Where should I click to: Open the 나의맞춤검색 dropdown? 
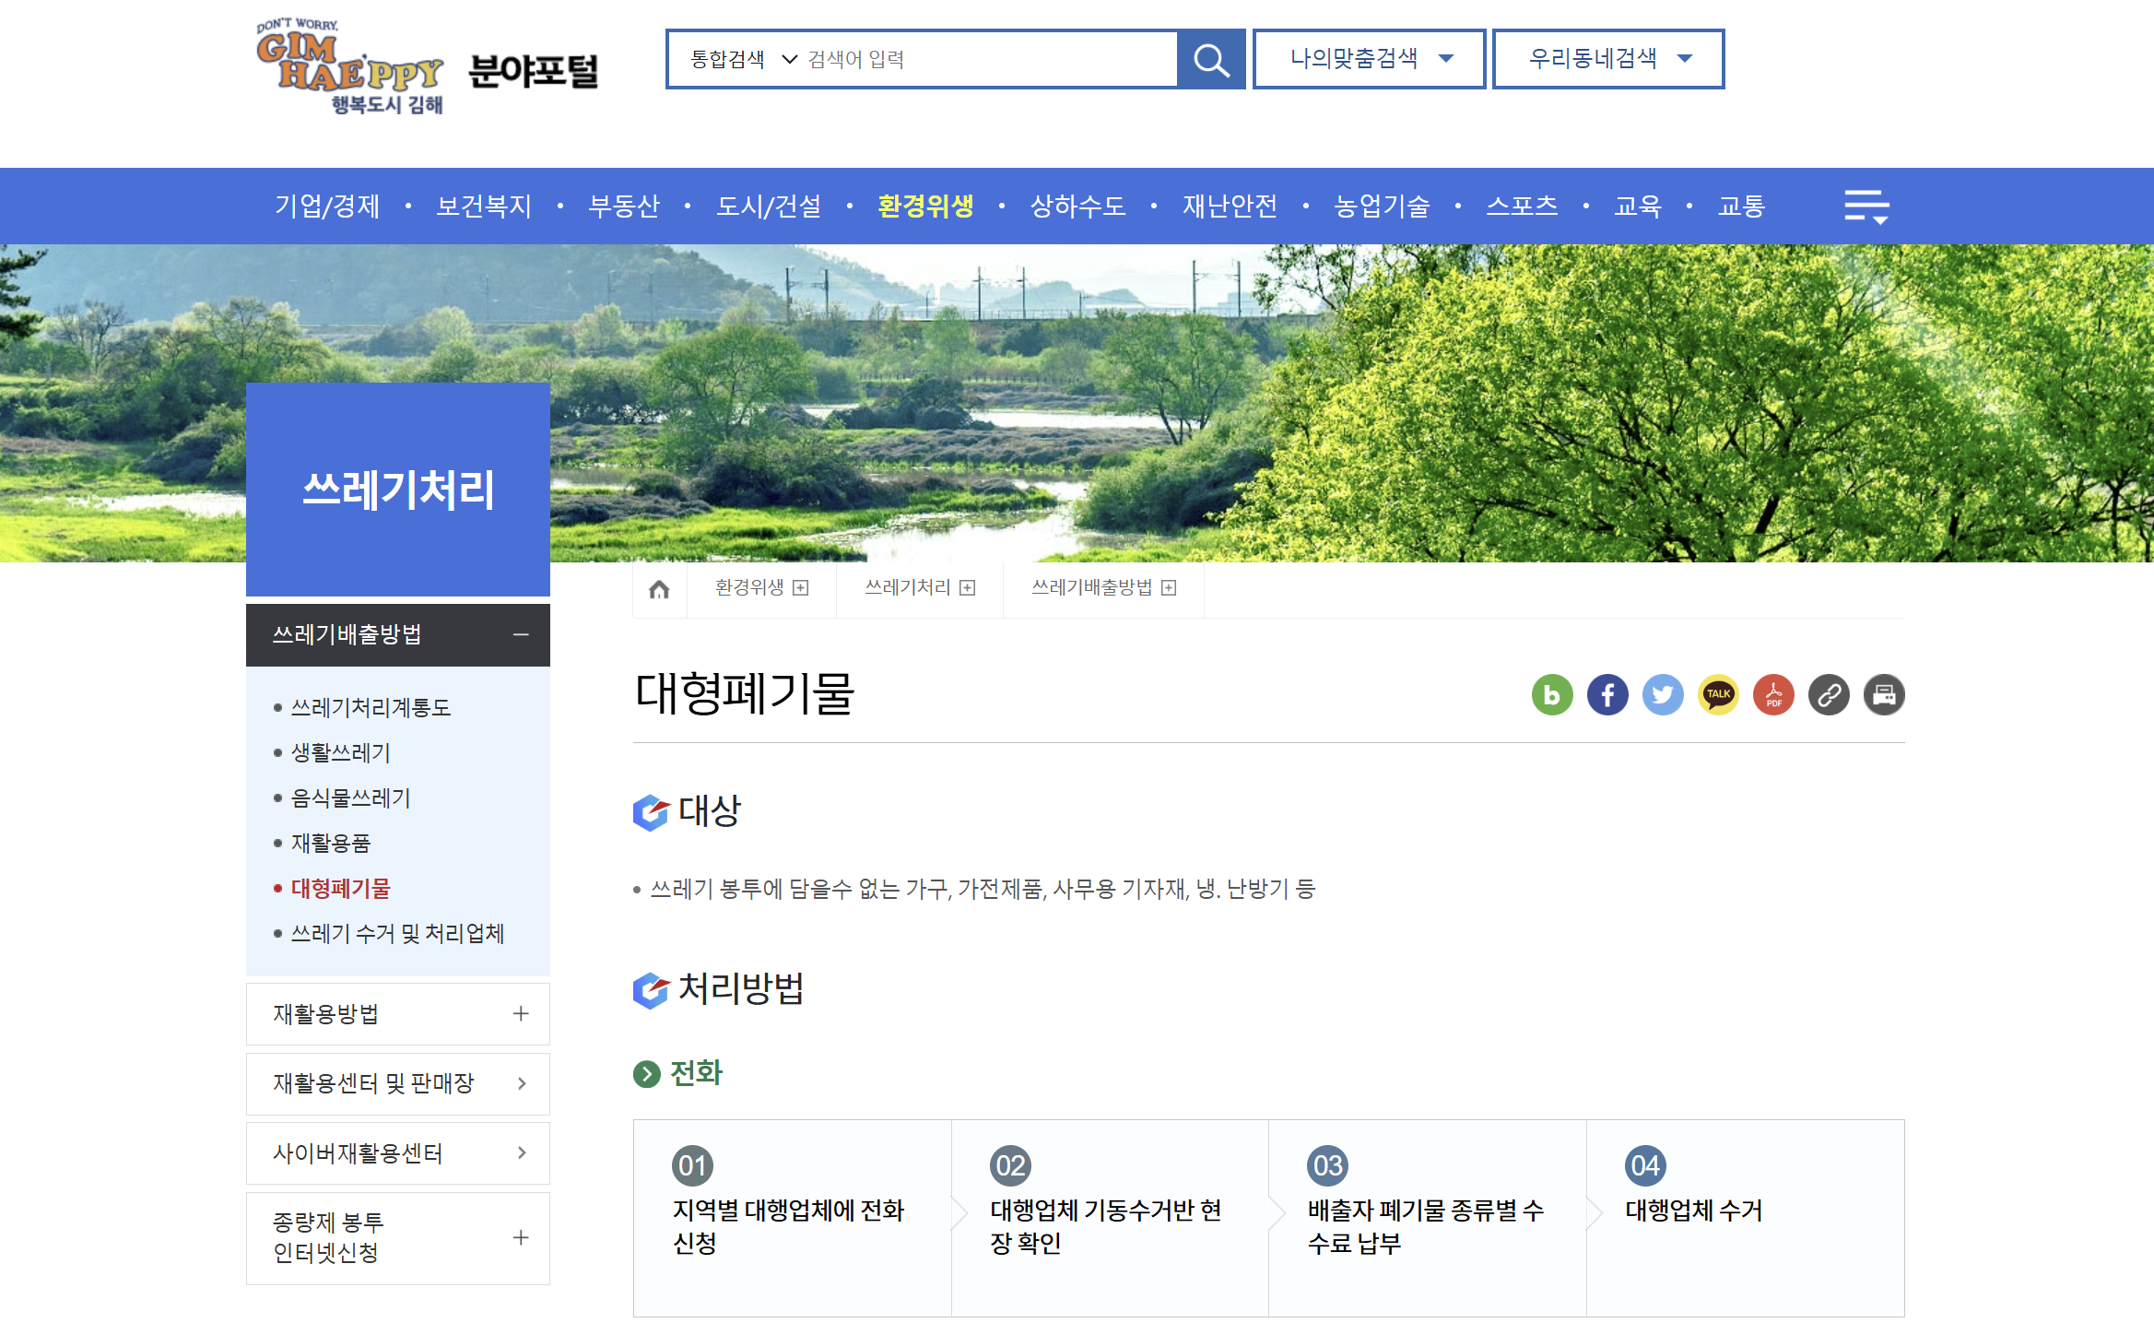click(1369, 58)
